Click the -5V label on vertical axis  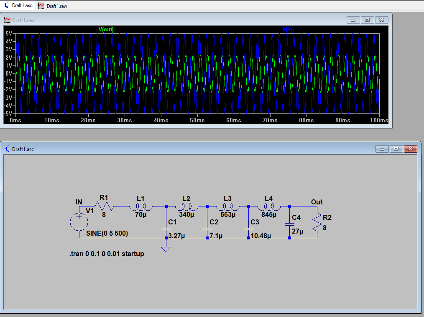(8, 113)
